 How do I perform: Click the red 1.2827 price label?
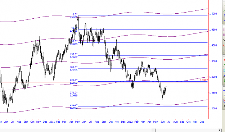coord(204,81)
